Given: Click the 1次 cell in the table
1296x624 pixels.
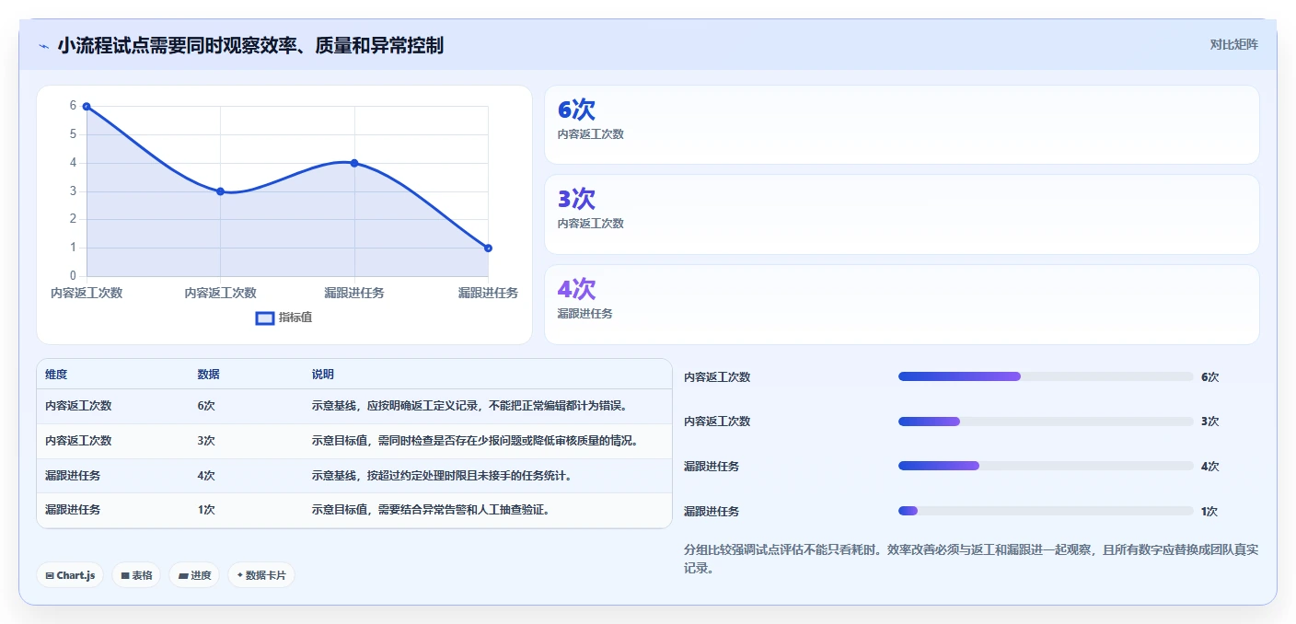Looking at the screenshot, I should 206,510.
